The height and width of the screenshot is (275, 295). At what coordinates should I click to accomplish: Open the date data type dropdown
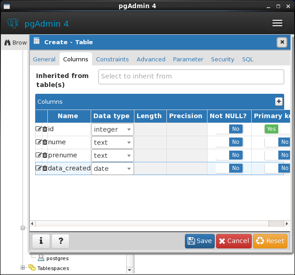112,169
